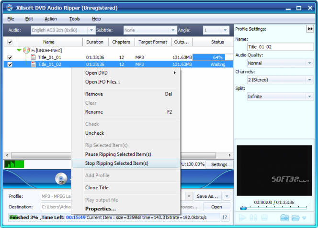
Task: Click the Target Format column header
Action: (153, 42)
